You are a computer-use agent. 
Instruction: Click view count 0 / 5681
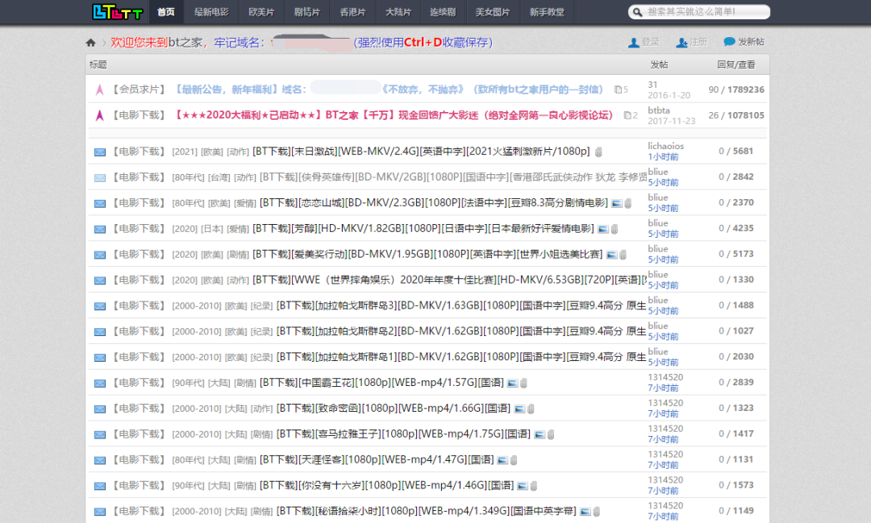coord(736,151)
